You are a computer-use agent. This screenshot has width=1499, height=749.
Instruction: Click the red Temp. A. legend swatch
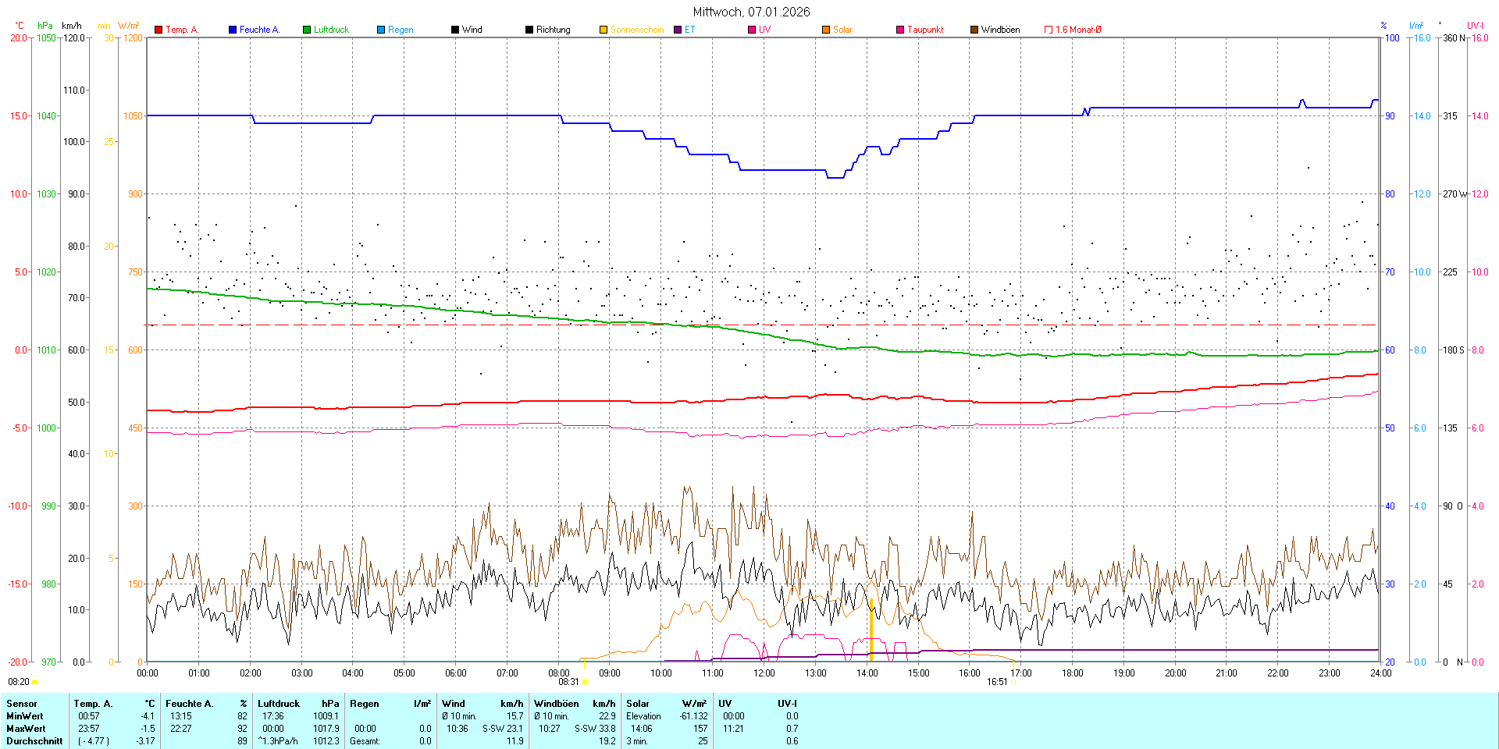tap(158, 30)
